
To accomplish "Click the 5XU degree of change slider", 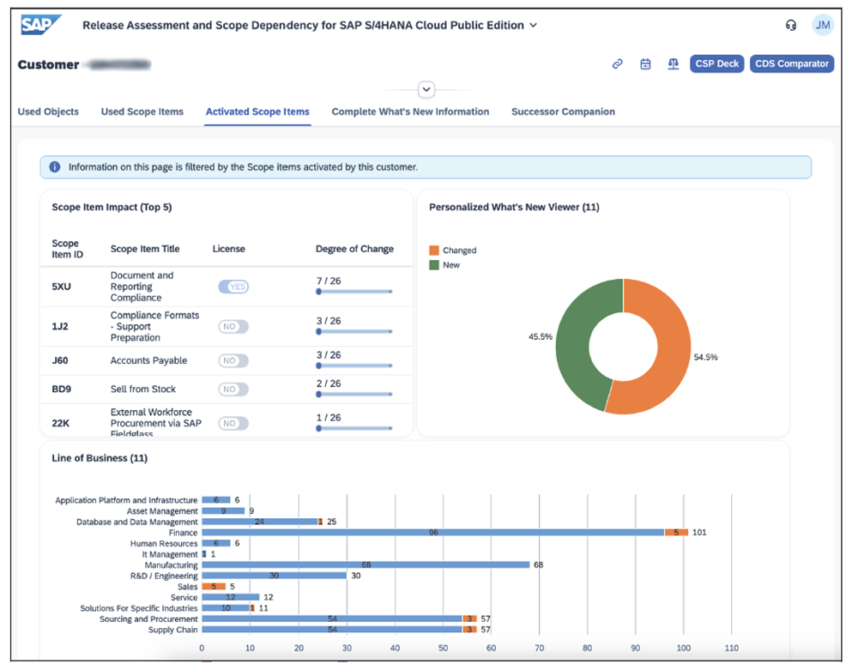I will pos(354,292).
